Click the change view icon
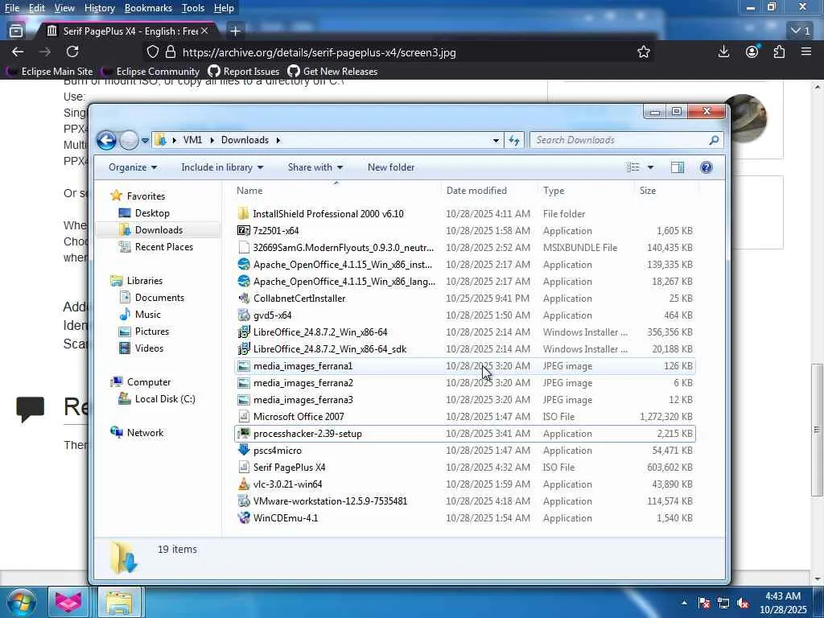Viewport: 824px width, 618px height. [632, 167]
